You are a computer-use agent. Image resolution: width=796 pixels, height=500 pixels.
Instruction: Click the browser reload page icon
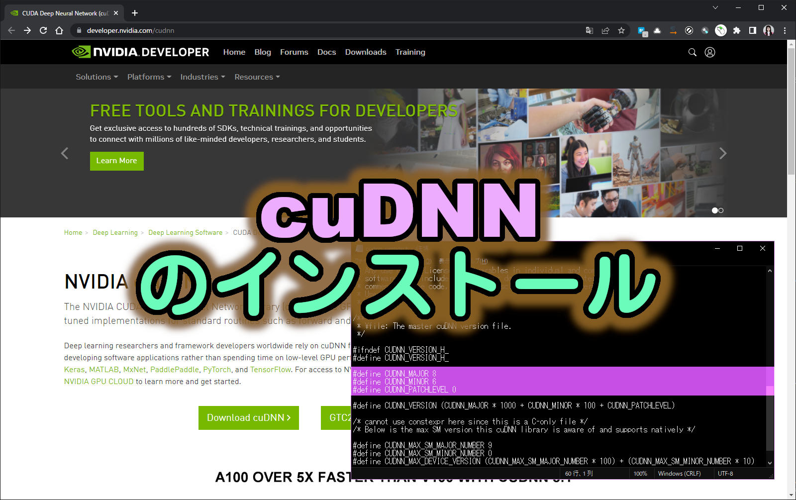pyautogui.click(x=43, y=30)
